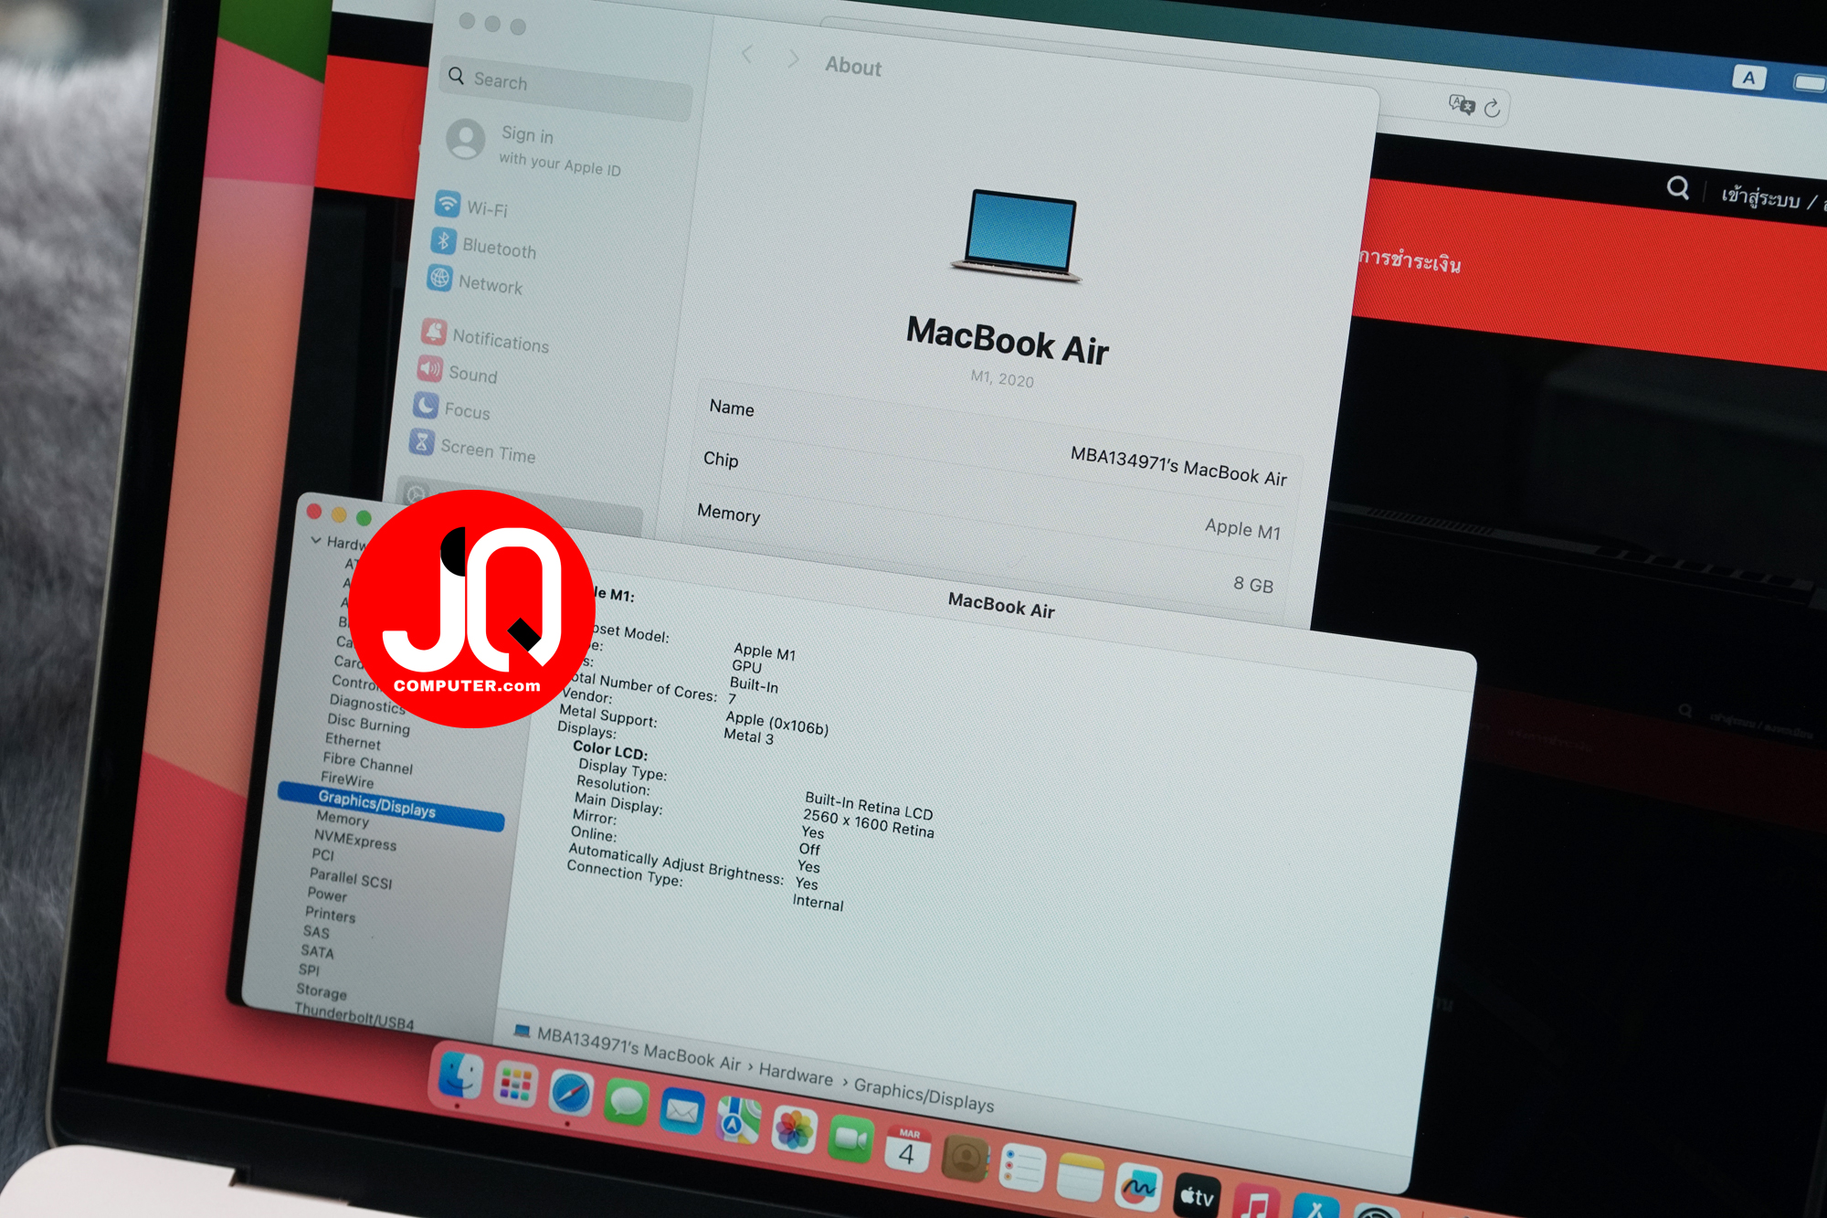Open Finder from the Dock
Image resolution: width=1827 pixels, height=1218 pixels.
[460, 1075]
